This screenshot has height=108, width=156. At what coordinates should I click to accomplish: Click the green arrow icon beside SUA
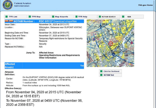click(x=123, y=17)
